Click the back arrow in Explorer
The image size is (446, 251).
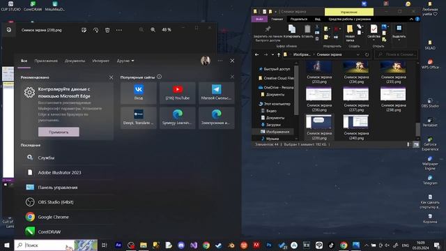point(257,54)
